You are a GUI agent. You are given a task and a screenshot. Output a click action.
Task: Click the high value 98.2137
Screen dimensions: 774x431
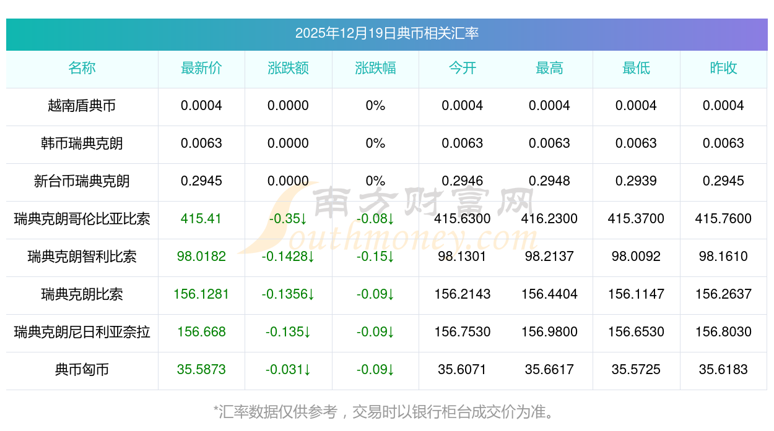pos(549,257)
